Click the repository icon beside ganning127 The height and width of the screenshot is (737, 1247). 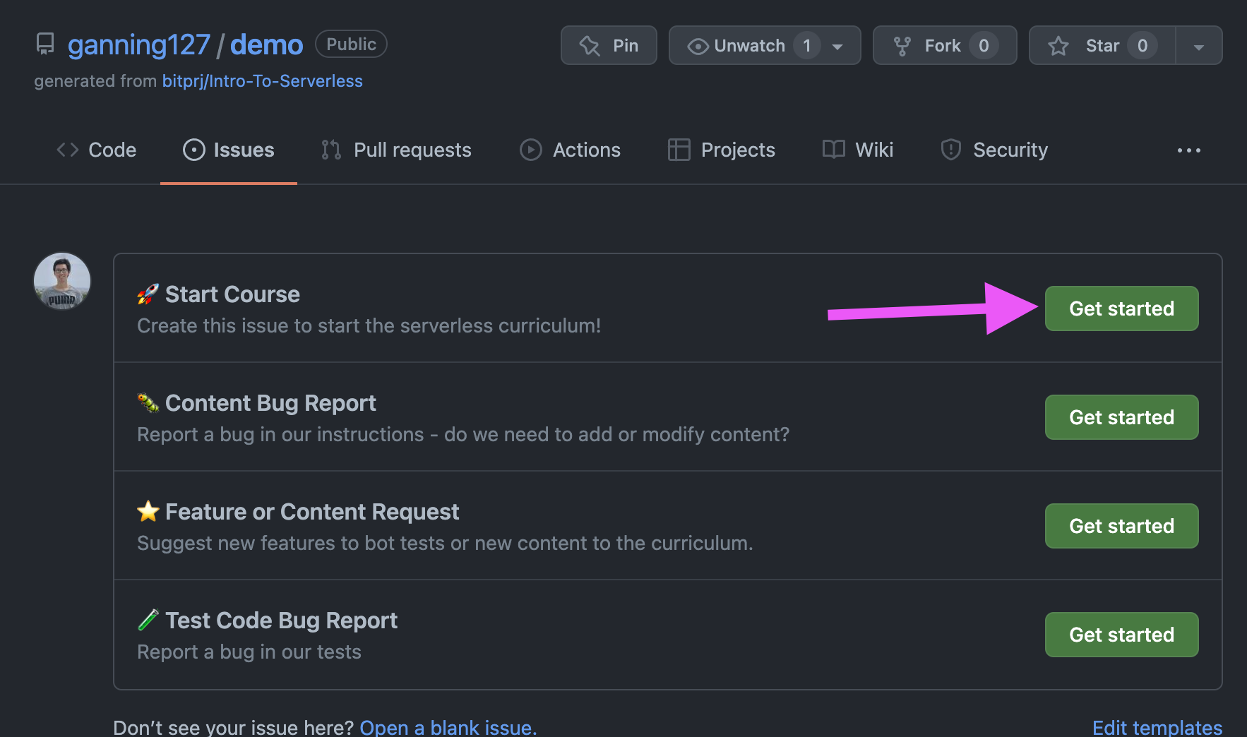tap(45, 44)
